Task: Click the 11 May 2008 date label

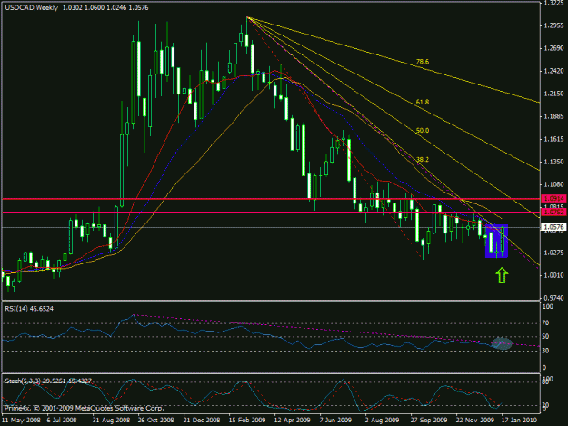Action: pos(21,420)
